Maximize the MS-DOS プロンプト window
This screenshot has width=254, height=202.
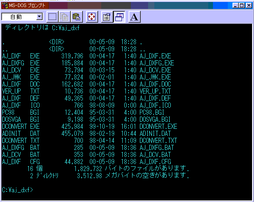[241, 5]
